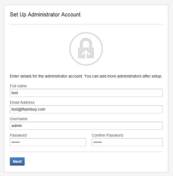Click the "Confirm Password" label
The image size is (173, 176).
pyautogui.click(x=107, y=135)
